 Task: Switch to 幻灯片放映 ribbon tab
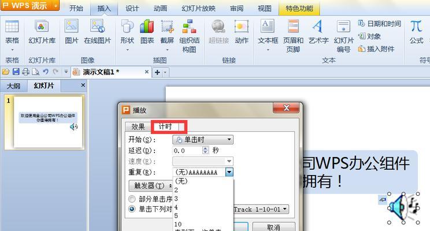coord(199,9)
